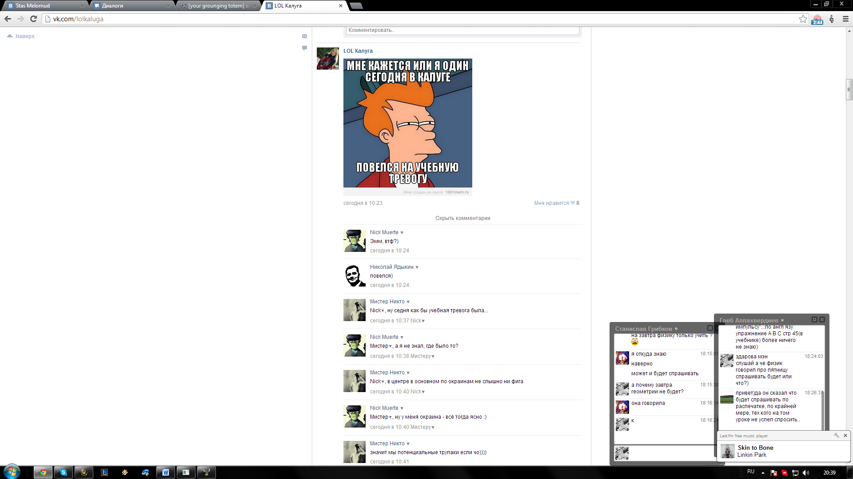The image size is (853, 479).
Task: Open Skype from the taskbar
Action: click(x=64, y=472)
